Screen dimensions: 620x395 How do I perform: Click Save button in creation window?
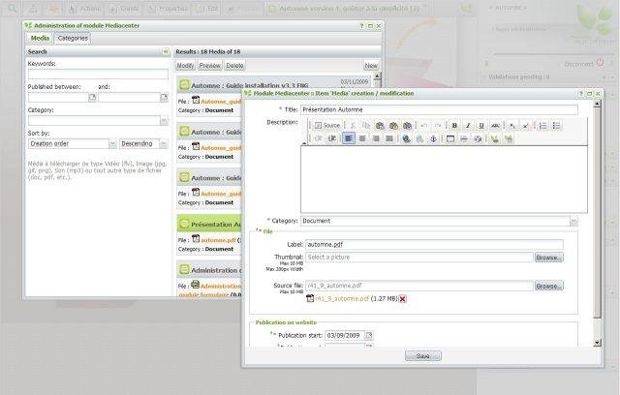click(422, 356)
